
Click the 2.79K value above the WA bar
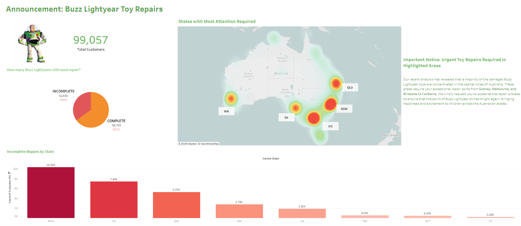[x=239, y=202]
